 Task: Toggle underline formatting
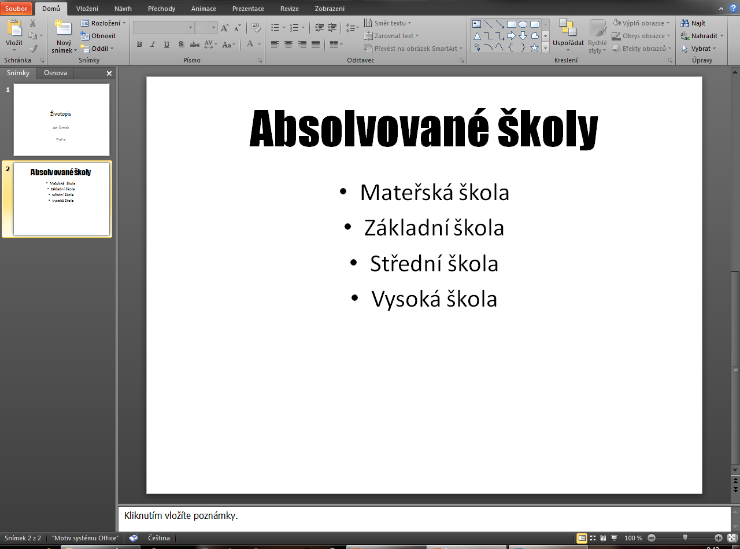click(x=167, y=44)
